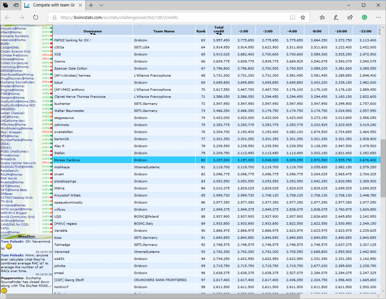Screen dimensions: 386x299
Task: Open reading view book icon
Action: click(293, 17)
